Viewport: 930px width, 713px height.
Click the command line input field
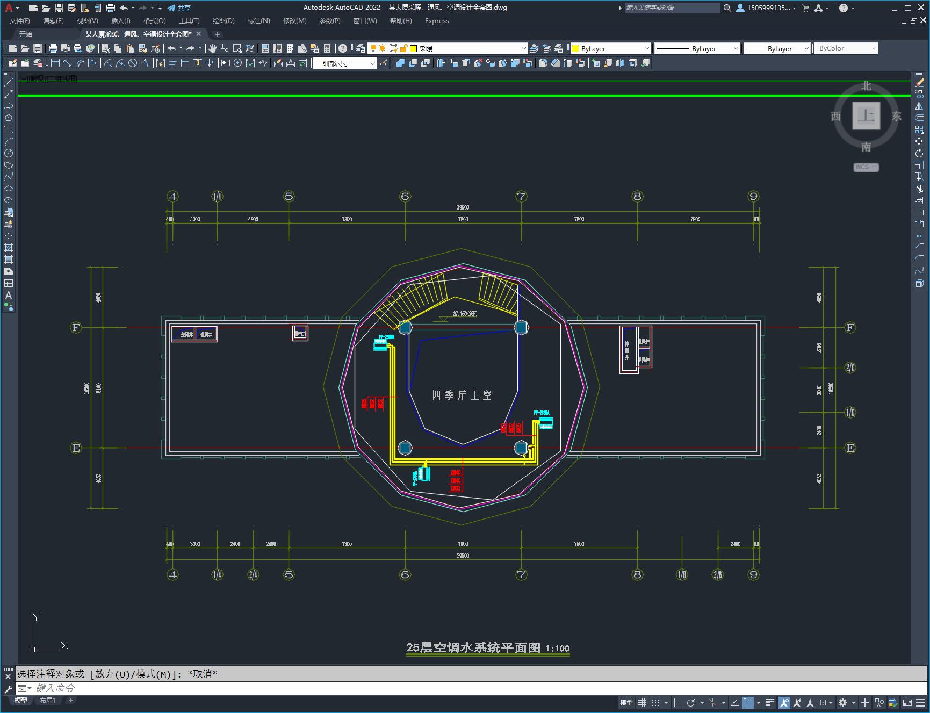tap(471, 688)
